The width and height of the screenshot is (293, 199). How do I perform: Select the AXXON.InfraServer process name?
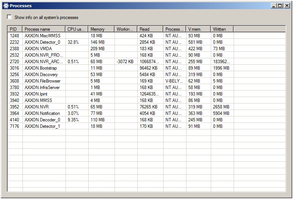click(42, 88)
